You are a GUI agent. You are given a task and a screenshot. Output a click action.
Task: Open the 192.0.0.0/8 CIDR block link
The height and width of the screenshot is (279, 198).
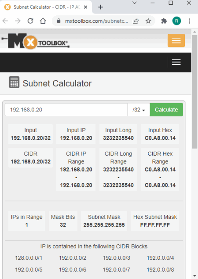[160, 270]
